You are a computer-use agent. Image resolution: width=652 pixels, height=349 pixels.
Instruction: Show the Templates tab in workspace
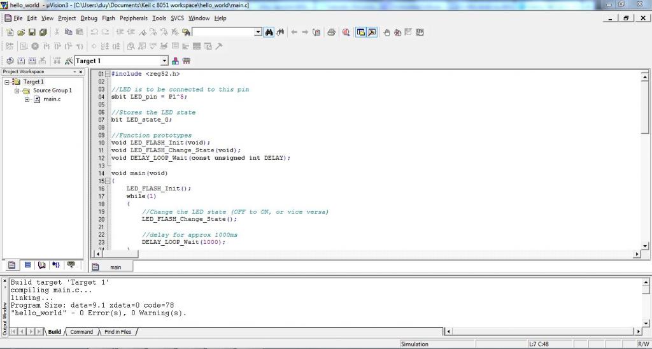point(71,265)
